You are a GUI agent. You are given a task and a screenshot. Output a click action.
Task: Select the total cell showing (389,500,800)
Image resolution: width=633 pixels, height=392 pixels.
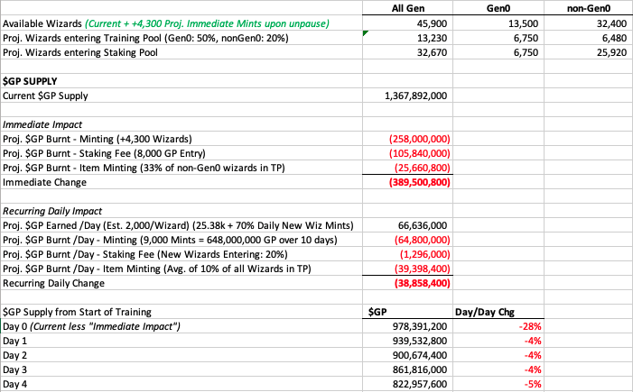(x=408, y=183)
